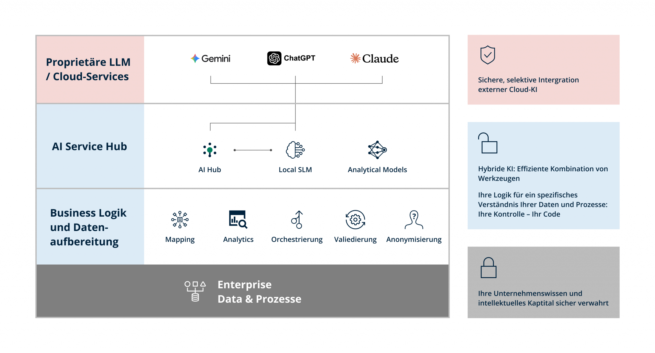655x353 pixels.
Task: Click the Claude starburst logo
Action: pos(355,58)
